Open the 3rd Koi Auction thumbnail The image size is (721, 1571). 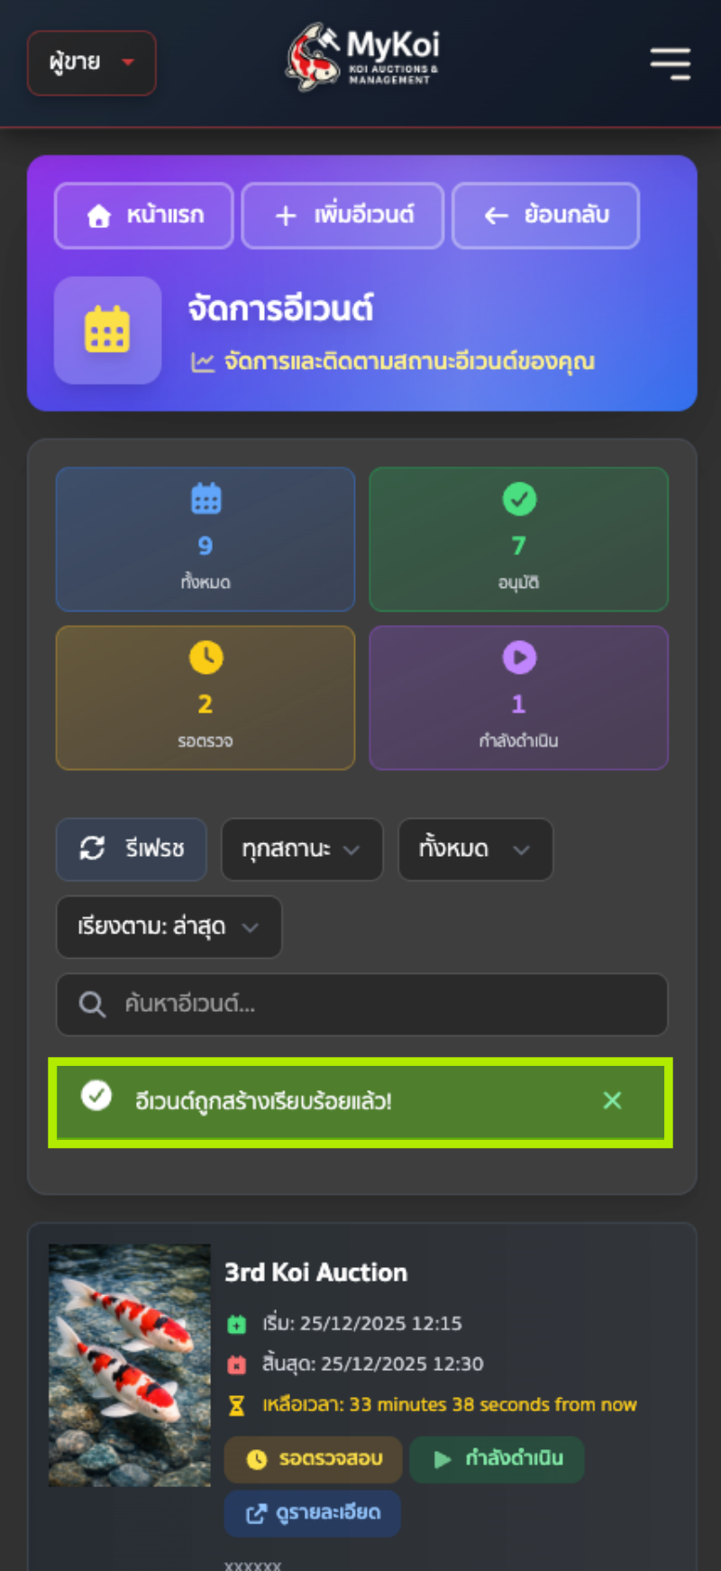point(129,1364)
